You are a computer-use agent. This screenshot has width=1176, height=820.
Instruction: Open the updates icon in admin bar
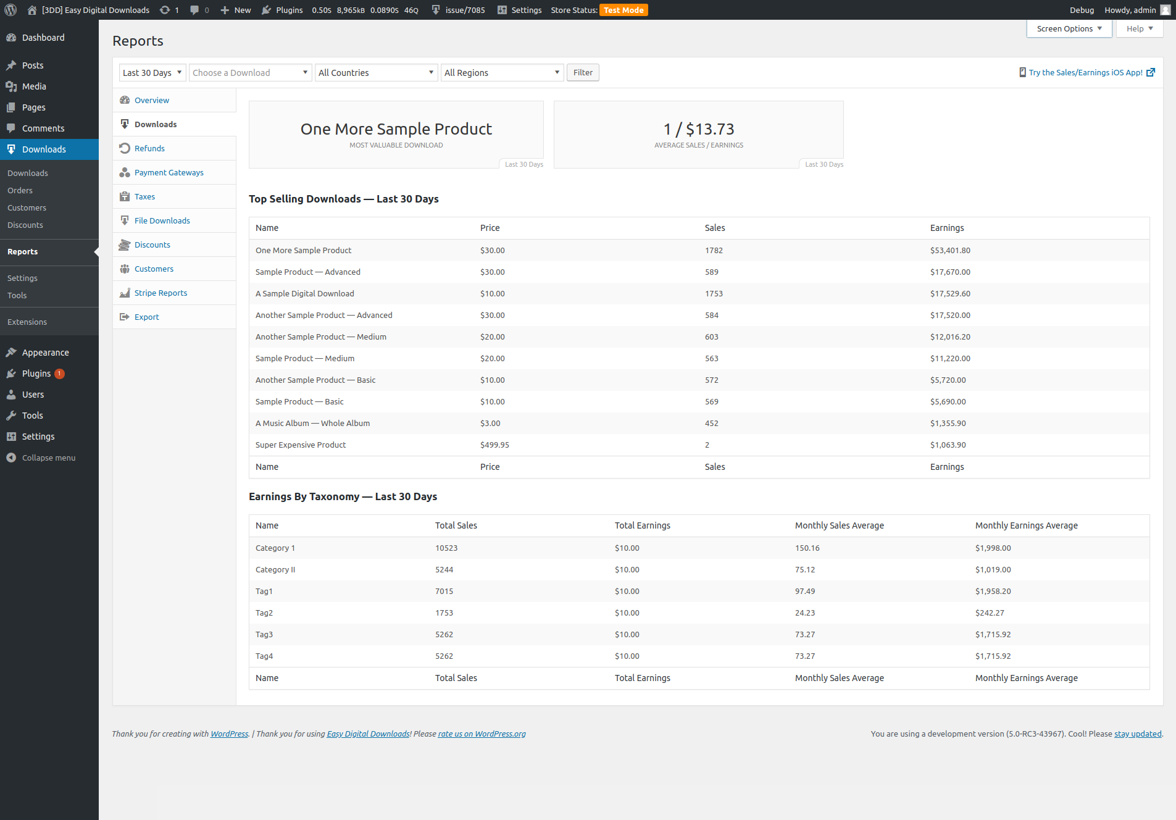[165, 10]
